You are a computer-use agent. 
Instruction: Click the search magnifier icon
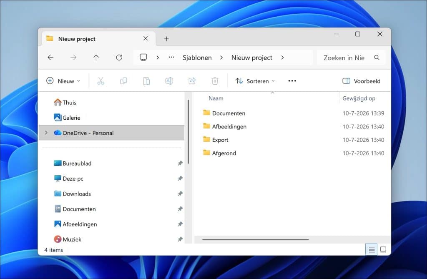tap(377, 58)
